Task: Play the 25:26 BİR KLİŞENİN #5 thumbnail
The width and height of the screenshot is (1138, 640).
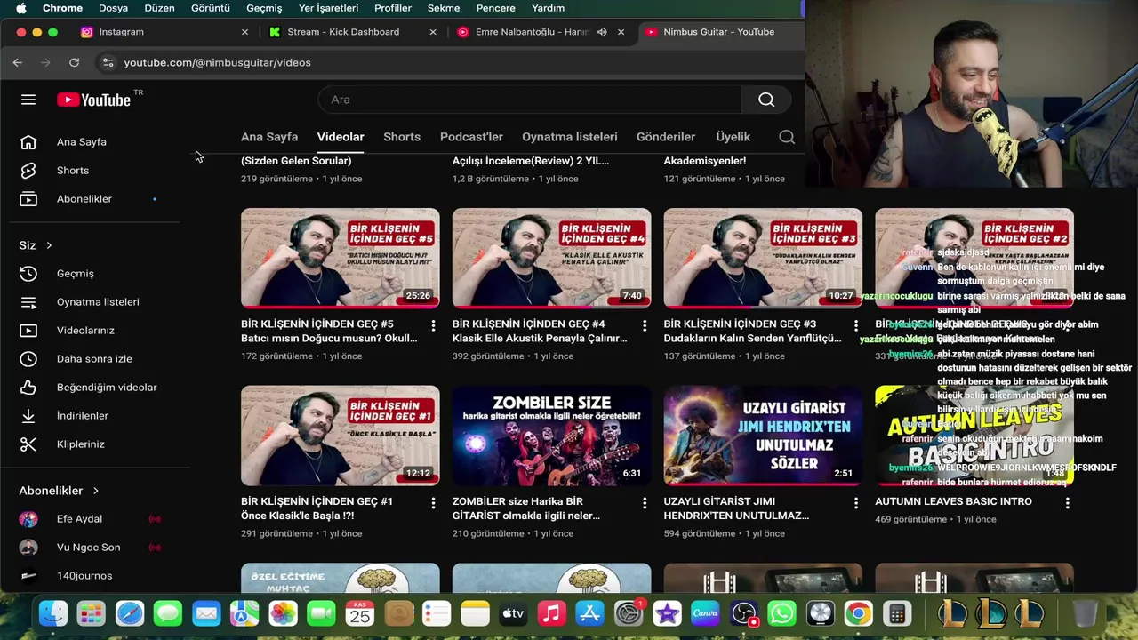Action: point(340,258)
